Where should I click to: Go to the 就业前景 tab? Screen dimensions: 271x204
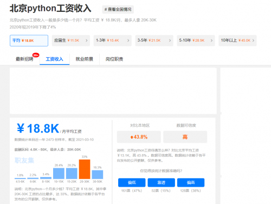[x=85, y=59]
